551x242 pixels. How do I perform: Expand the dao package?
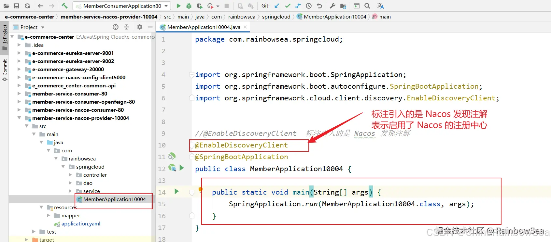pyautogui.click(x=70, y=183)
